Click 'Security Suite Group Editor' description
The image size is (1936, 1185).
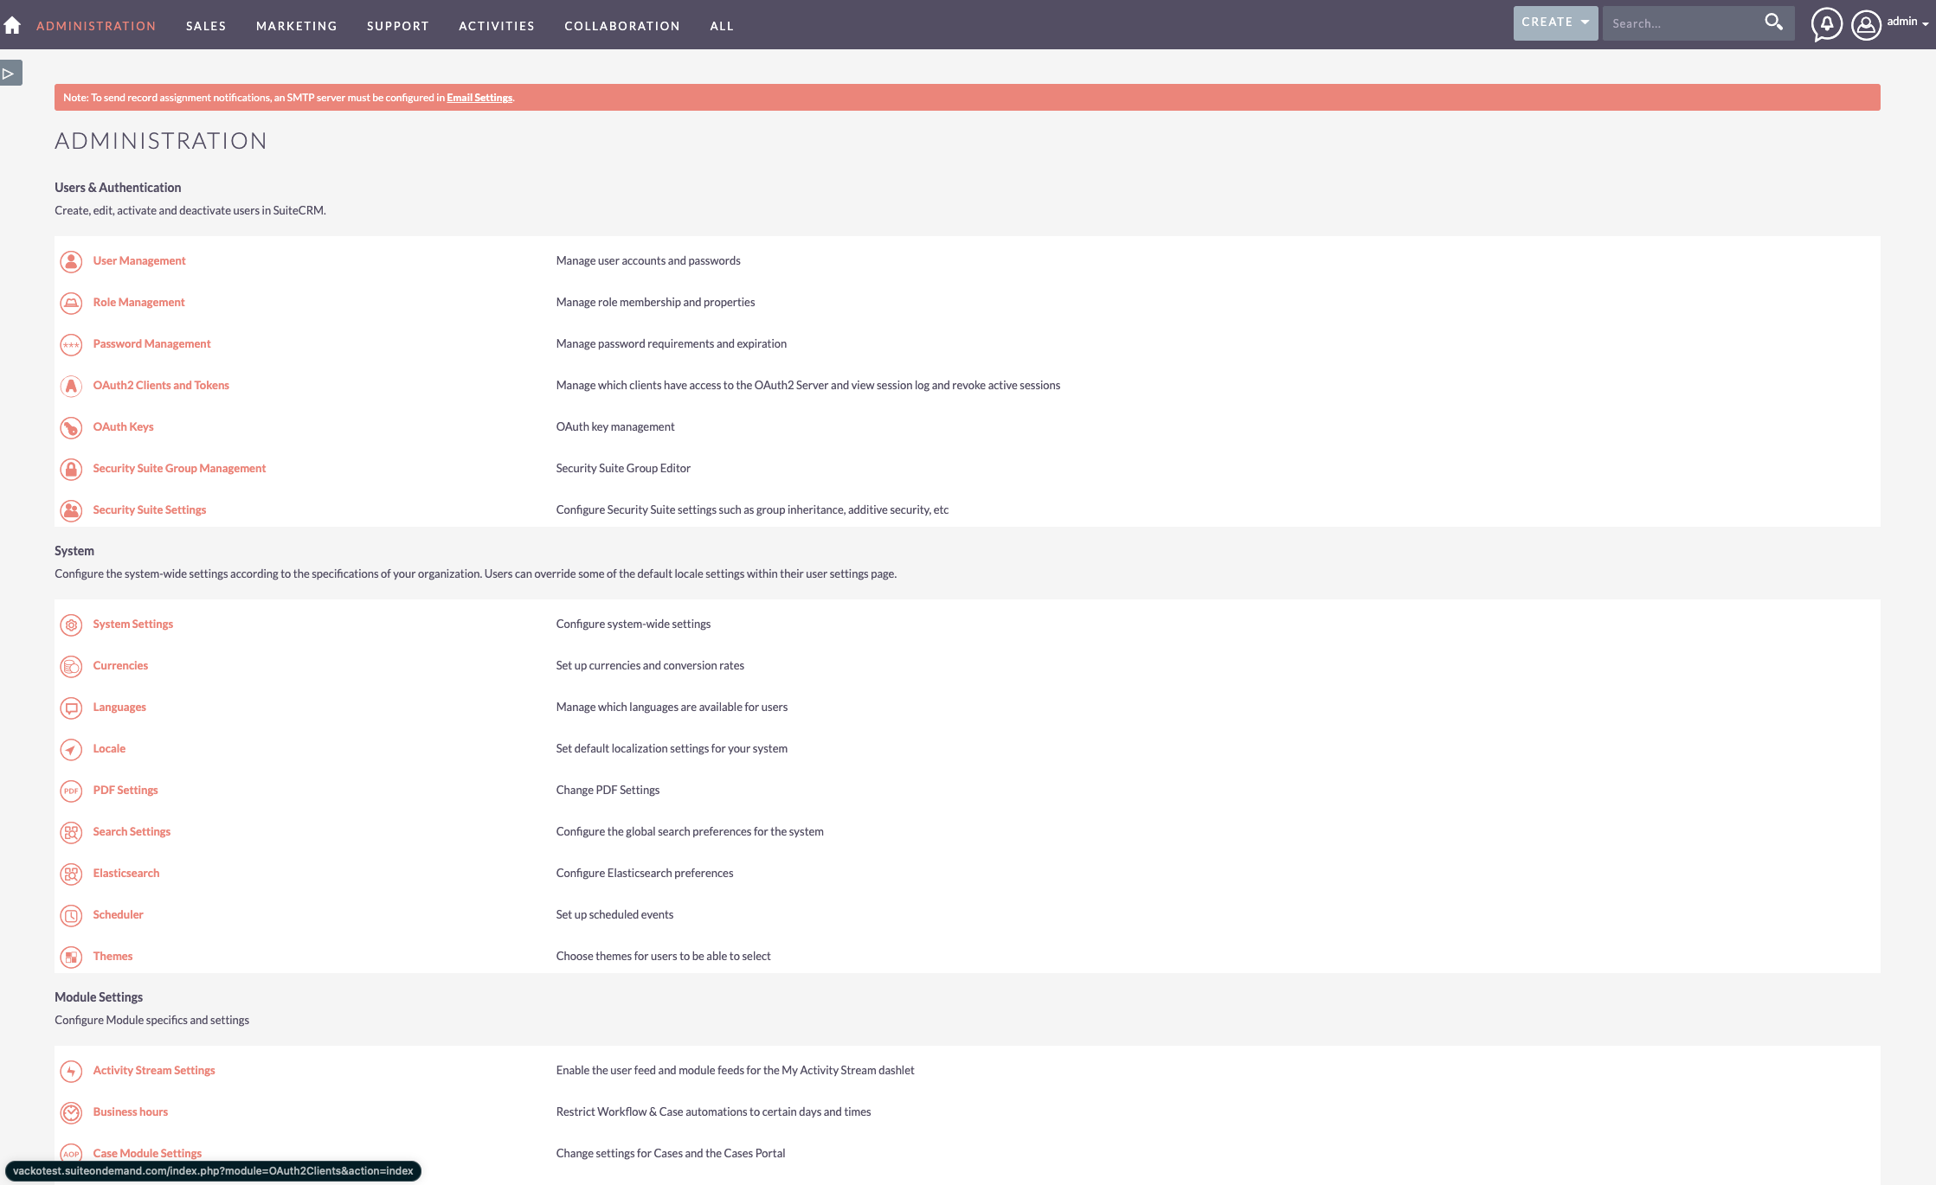click(x=623, y=468)
